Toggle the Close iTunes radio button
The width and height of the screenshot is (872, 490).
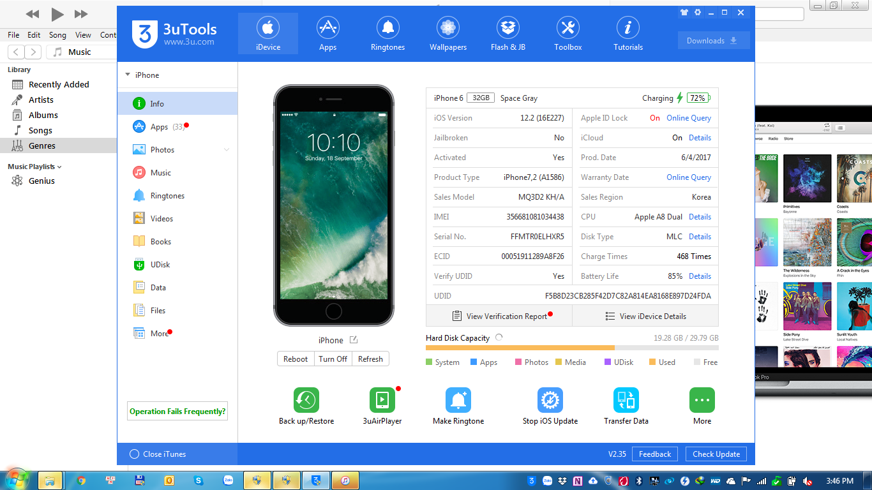(x=134, y=454)
